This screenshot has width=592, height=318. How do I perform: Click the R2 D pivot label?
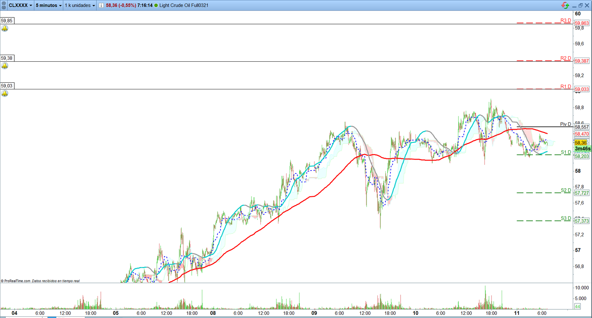[566, 58]
